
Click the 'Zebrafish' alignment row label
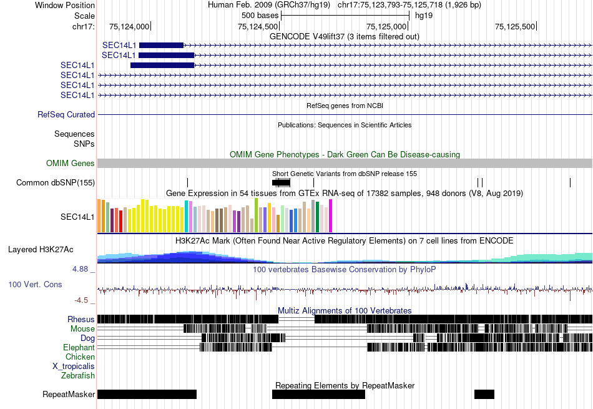click(78, 375)
